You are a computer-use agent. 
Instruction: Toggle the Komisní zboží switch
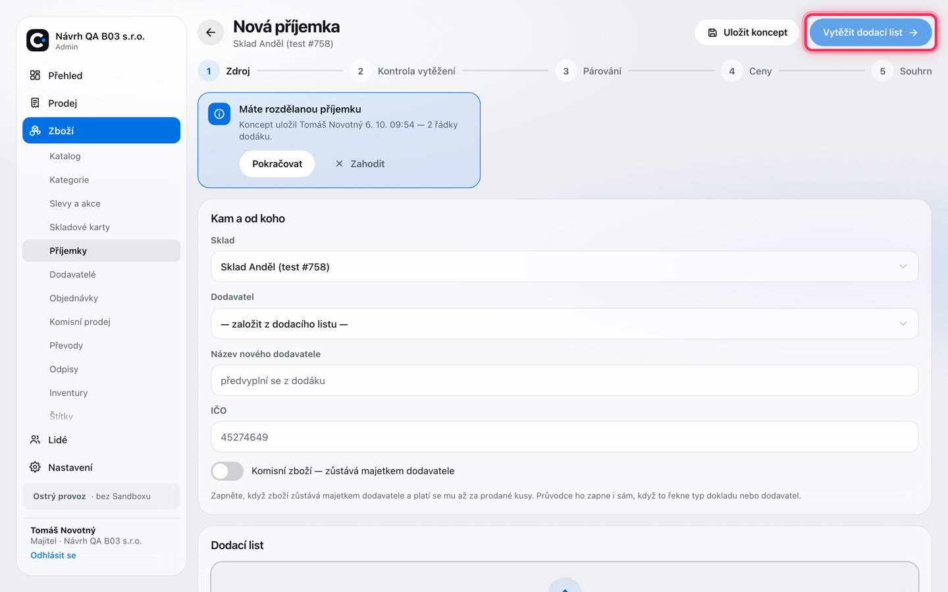(x=227, y=471)
